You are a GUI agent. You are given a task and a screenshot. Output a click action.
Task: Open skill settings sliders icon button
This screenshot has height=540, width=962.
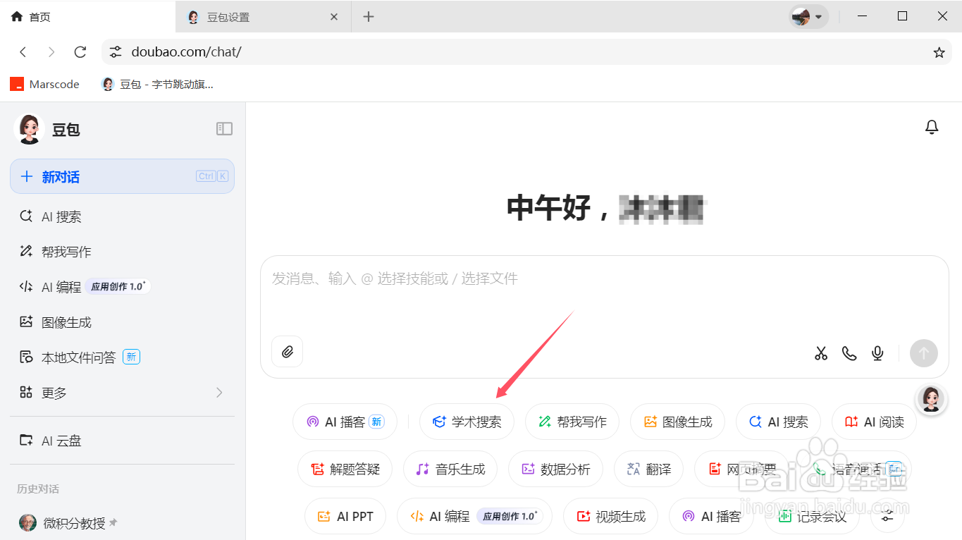[887, 517]
